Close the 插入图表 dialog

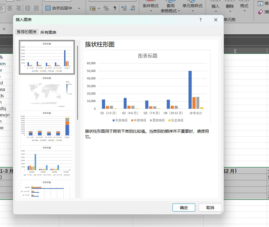[x=216, y=20]
